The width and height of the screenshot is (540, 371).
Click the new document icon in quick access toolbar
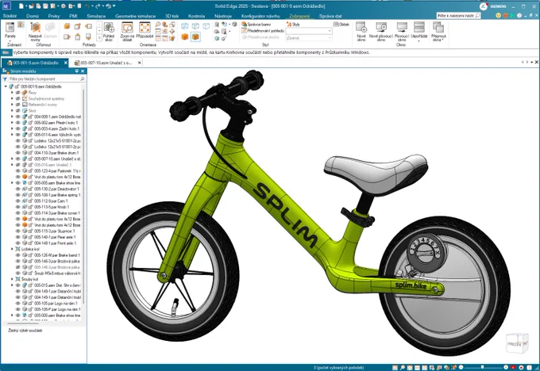(21, 6)
